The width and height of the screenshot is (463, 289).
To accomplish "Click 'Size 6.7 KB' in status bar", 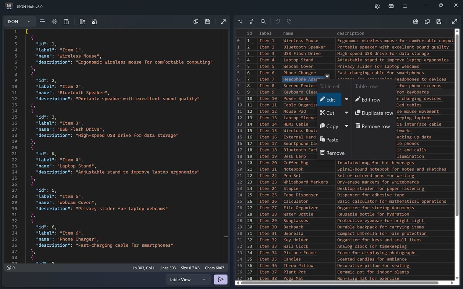I will tap(190, 268).
